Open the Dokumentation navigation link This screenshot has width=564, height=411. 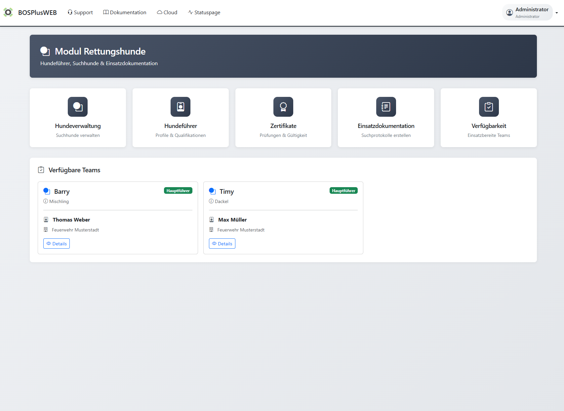click(x=125, y=13)
